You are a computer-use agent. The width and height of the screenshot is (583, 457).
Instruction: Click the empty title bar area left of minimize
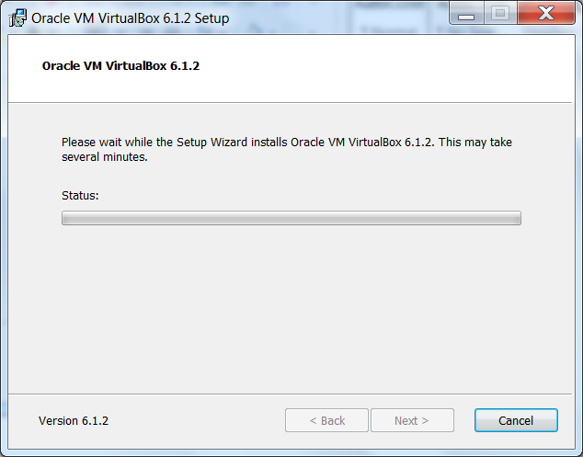[349, 17]
